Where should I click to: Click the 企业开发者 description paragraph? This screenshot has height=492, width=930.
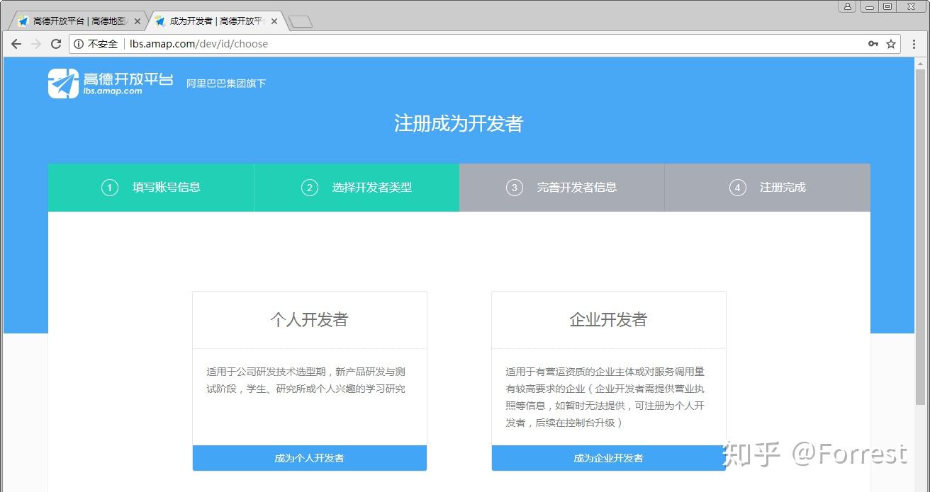(605, 397)
